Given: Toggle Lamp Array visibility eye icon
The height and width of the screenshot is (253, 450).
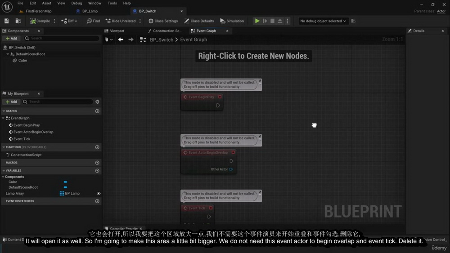Looking at the screenshot, I should (x=99, y=194).
